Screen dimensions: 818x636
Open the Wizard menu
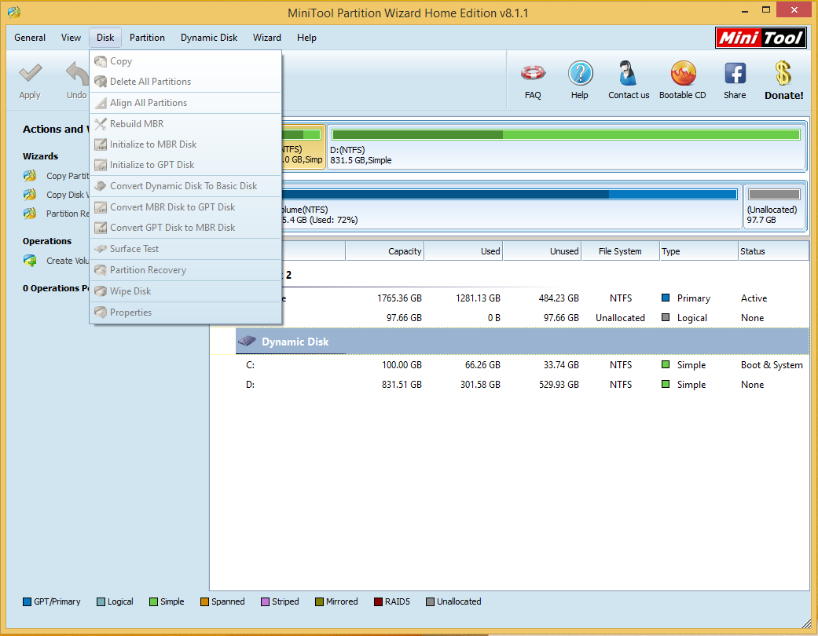point(267,38)
